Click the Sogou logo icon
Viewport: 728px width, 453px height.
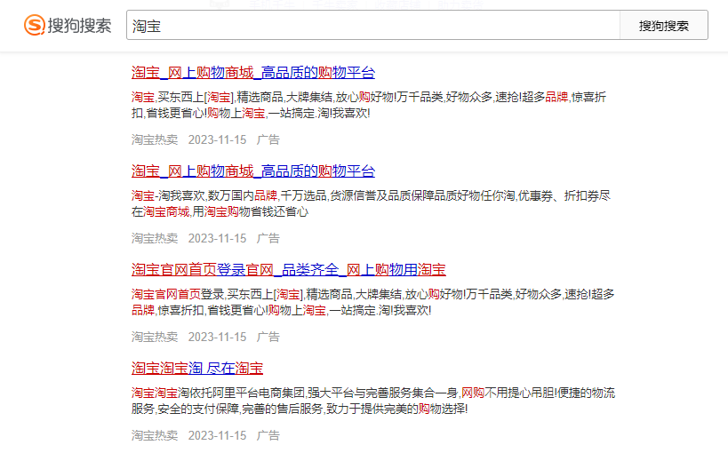pyautogui.click(x=35, y=25)
